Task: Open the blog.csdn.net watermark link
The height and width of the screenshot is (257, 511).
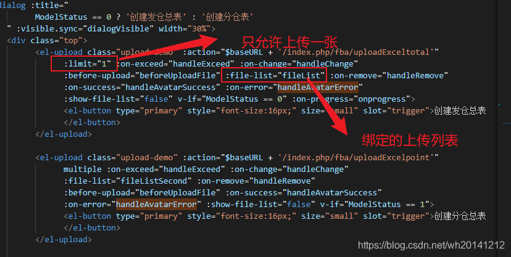Action: (431, 245)
